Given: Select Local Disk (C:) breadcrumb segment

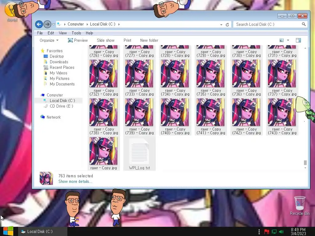Looking at the screenshot, I should tap(103, 24).
